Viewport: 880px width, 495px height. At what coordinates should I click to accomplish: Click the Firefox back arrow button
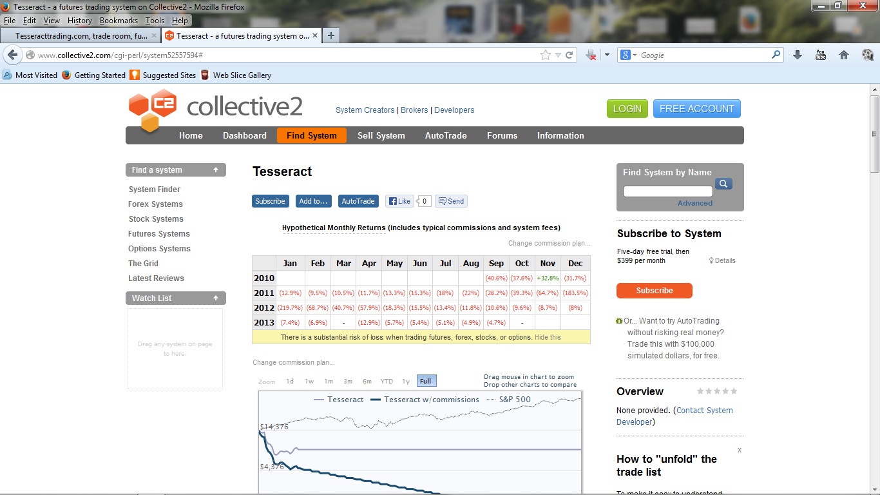(12, 55)
